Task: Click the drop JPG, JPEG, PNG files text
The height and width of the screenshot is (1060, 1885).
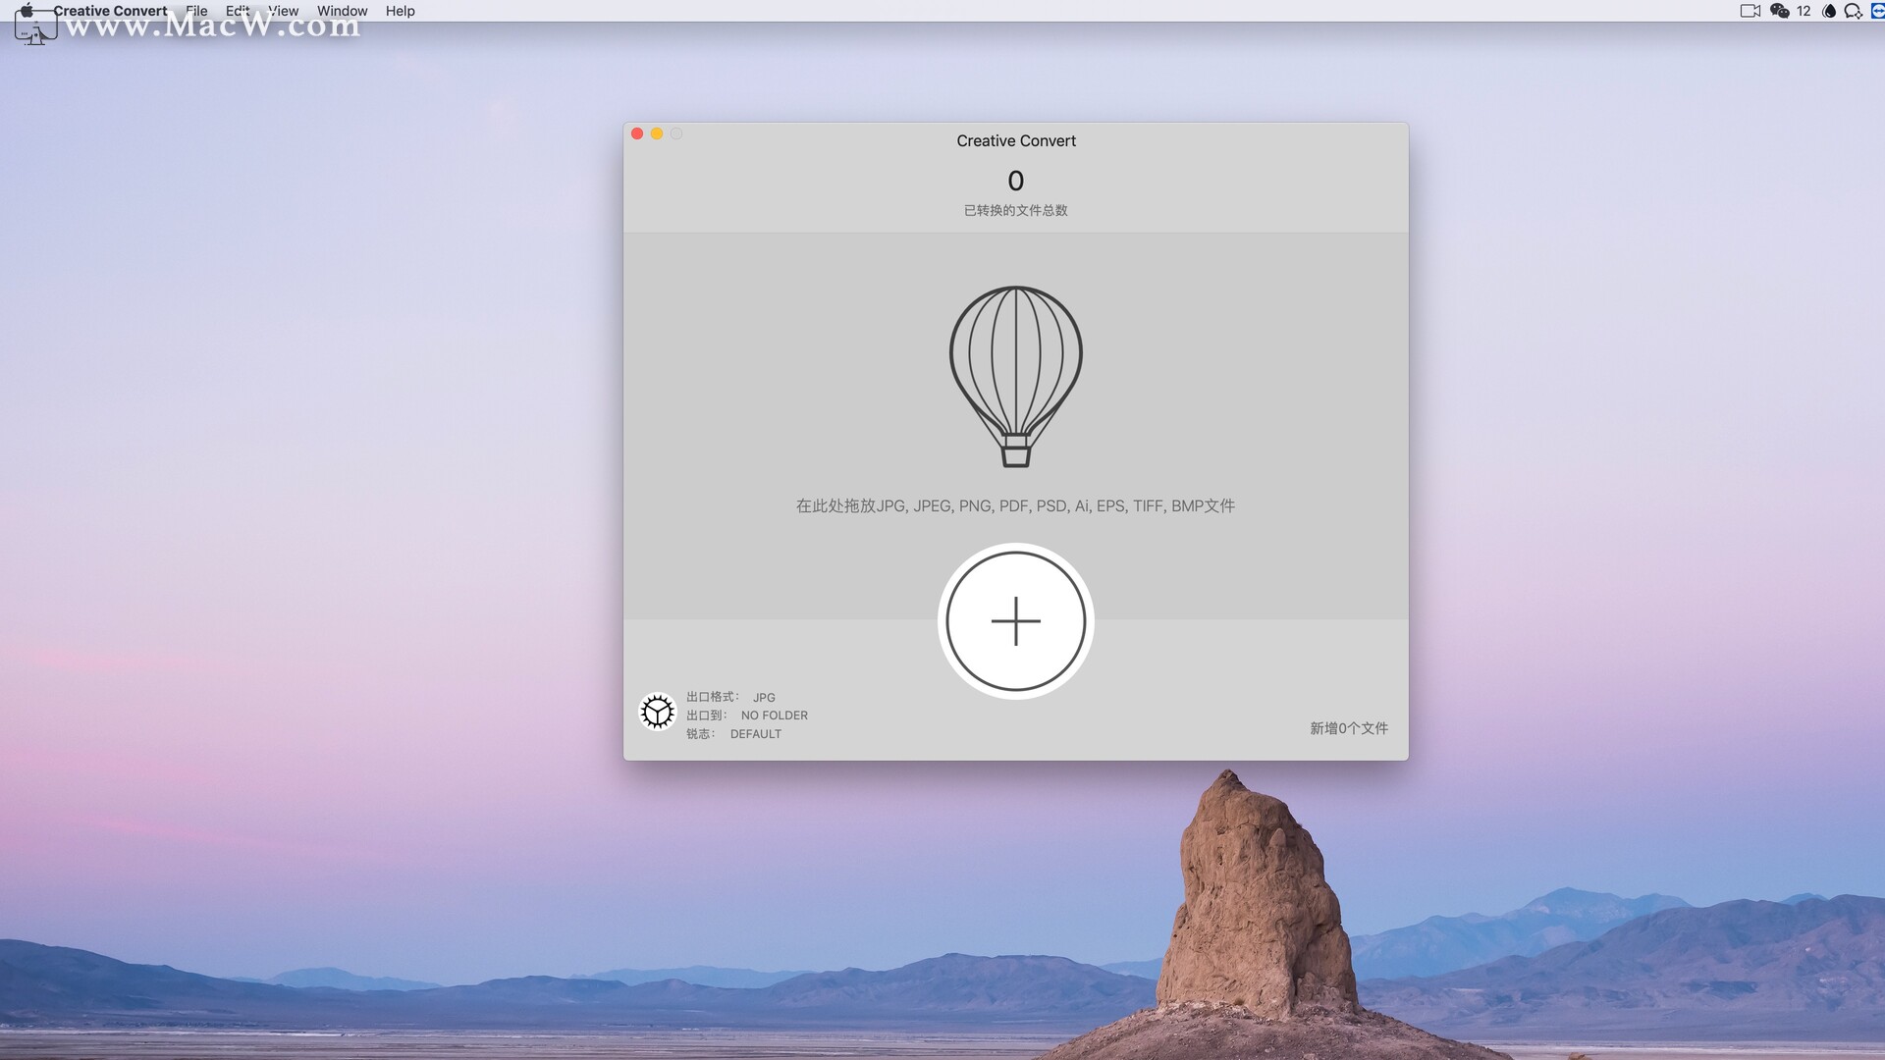Action: [1015, 505]
